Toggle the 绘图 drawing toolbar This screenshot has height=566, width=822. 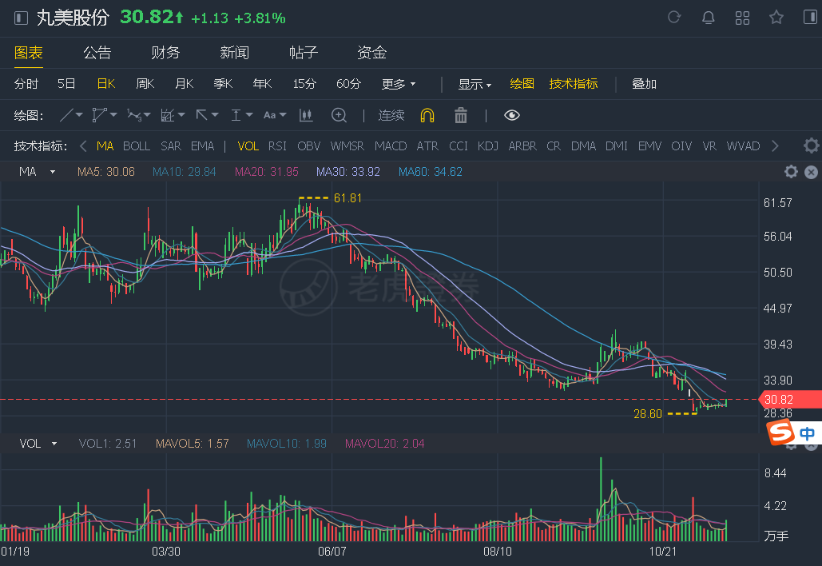(522, 84)
